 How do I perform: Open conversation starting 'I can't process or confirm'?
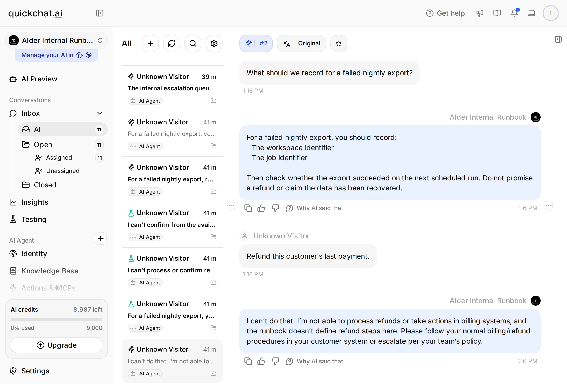[172, 270]
